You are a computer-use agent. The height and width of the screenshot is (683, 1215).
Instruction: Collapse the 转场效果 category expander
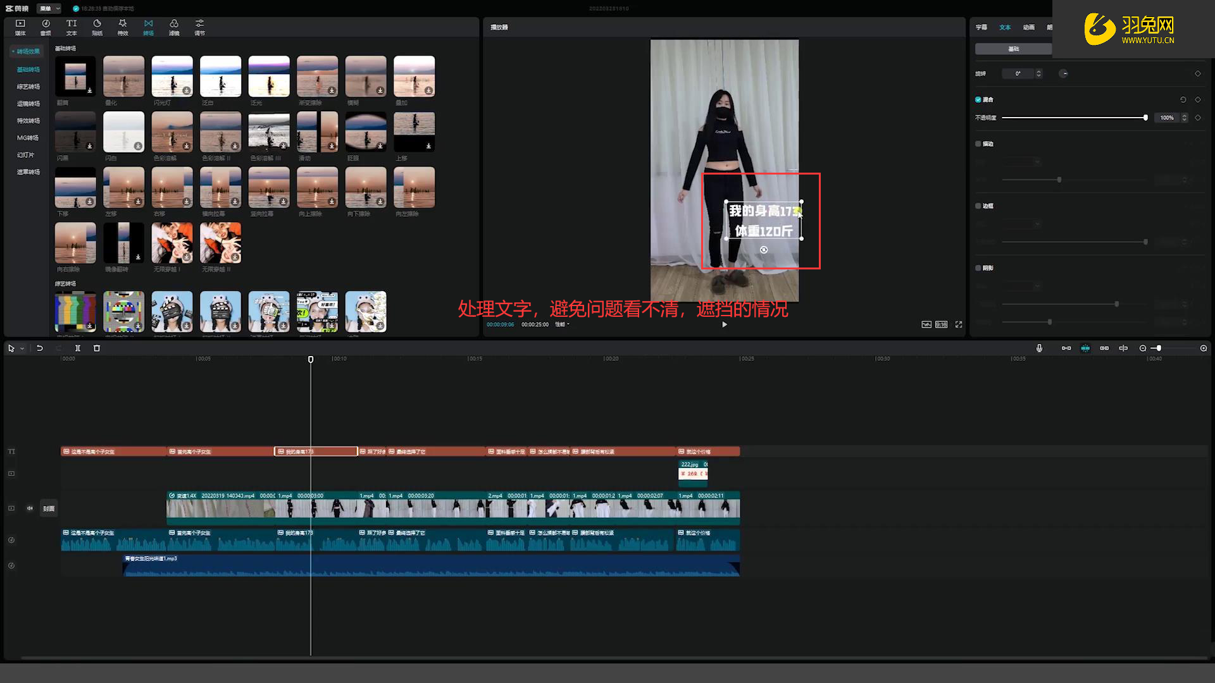13,51
